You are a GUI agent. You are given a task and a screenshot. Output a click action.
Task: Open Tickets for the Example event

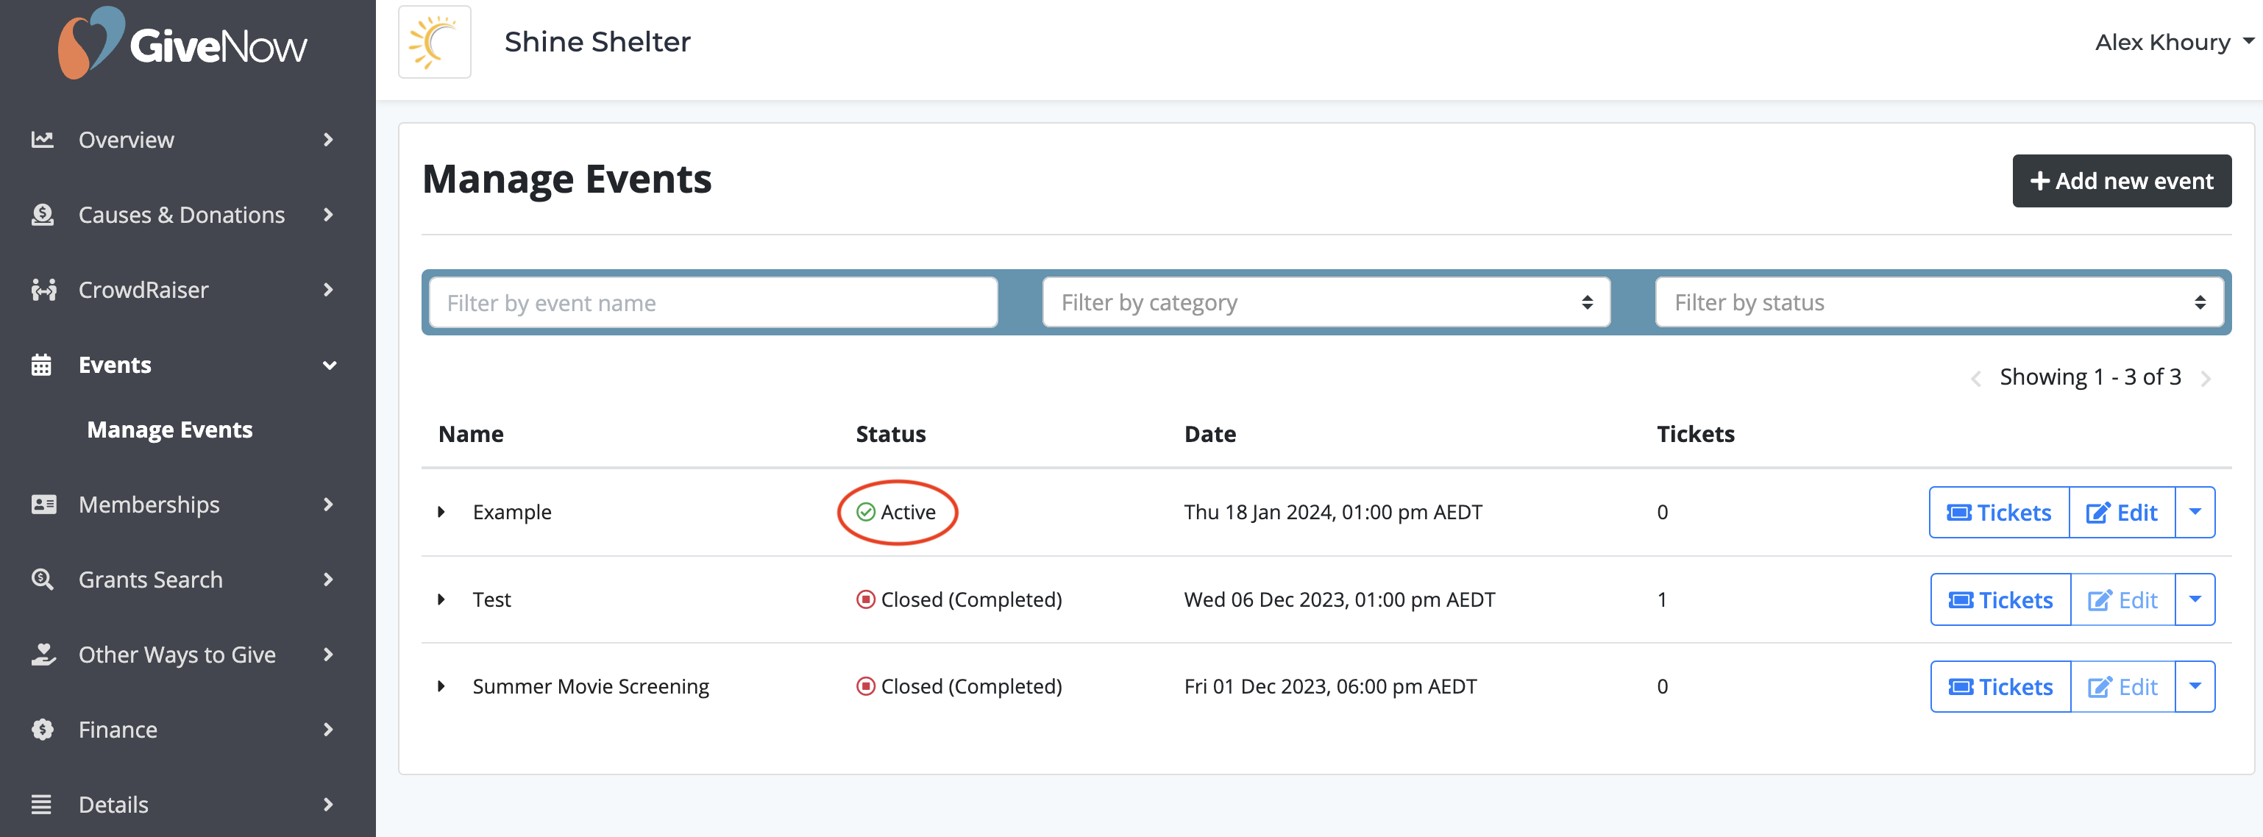(x=2000, y=512)
